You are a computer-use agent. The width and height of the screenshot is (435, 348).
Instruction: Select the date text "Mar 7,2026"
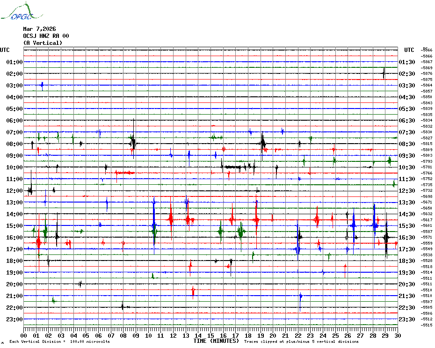(39, 29)
